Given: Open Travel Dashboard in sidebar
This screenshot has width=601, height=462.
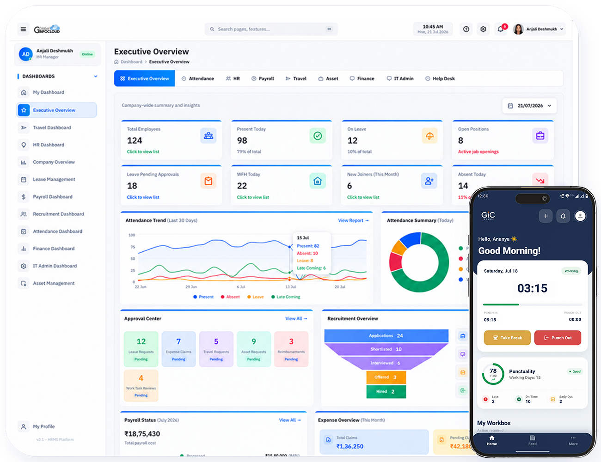Looking at the screenshot, I should [x=57, y=128].
